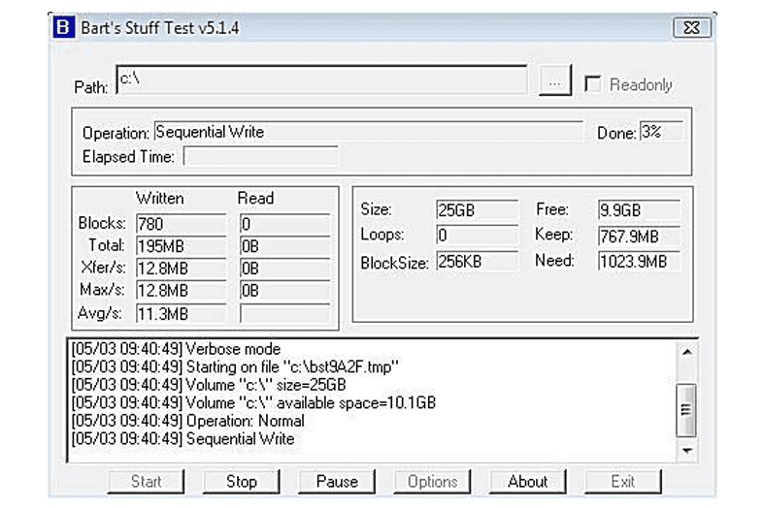
Task: Click the last Sequential Write log line
Action: tap(182, 438)
